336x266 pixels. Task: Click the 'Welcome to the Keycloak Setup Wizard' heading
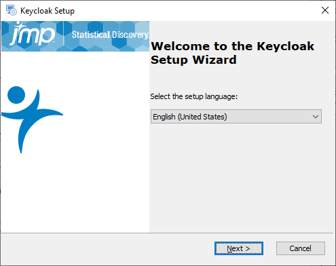click(x=232, y=53)
